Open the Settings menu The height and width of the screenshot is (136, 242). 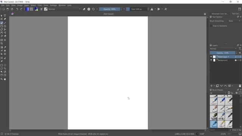[53, 5]
